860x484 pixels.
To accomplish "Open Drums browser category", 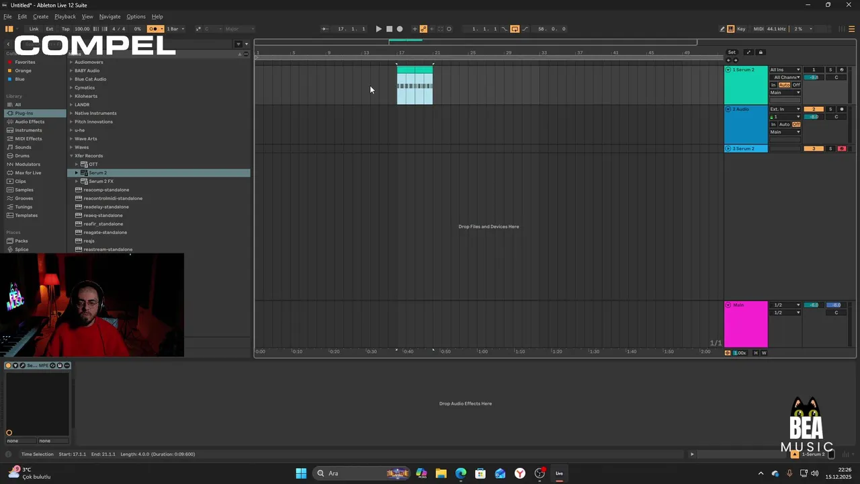I will tap(22, 156).
